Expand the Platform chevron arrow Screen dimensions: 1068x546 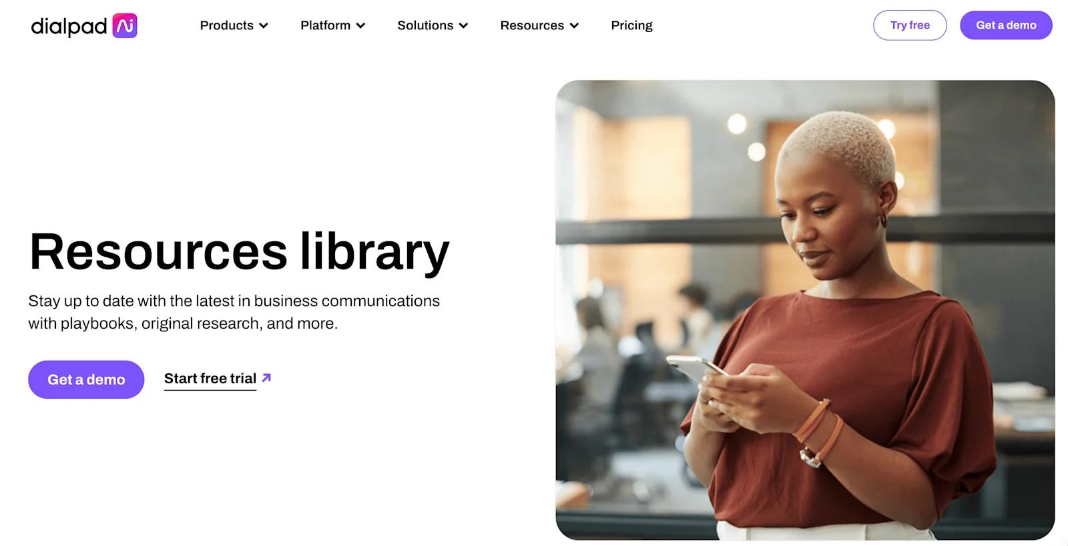(x=360, y=26)
